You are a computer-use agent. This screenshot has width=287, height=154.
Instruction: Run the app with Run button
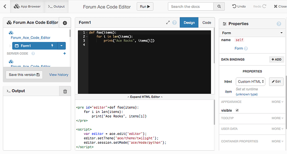point(145,7)
